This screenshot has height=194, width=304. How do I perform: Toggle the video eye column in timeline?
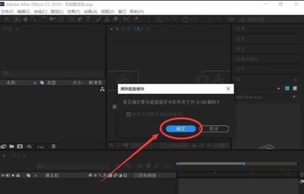coord(3,175)
